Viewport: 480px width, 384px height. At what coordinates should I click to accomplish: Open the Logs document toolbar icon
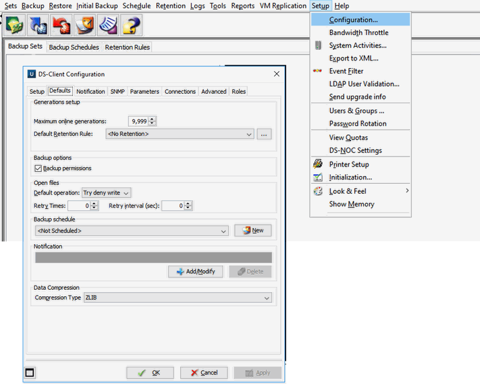coord(108,25)
